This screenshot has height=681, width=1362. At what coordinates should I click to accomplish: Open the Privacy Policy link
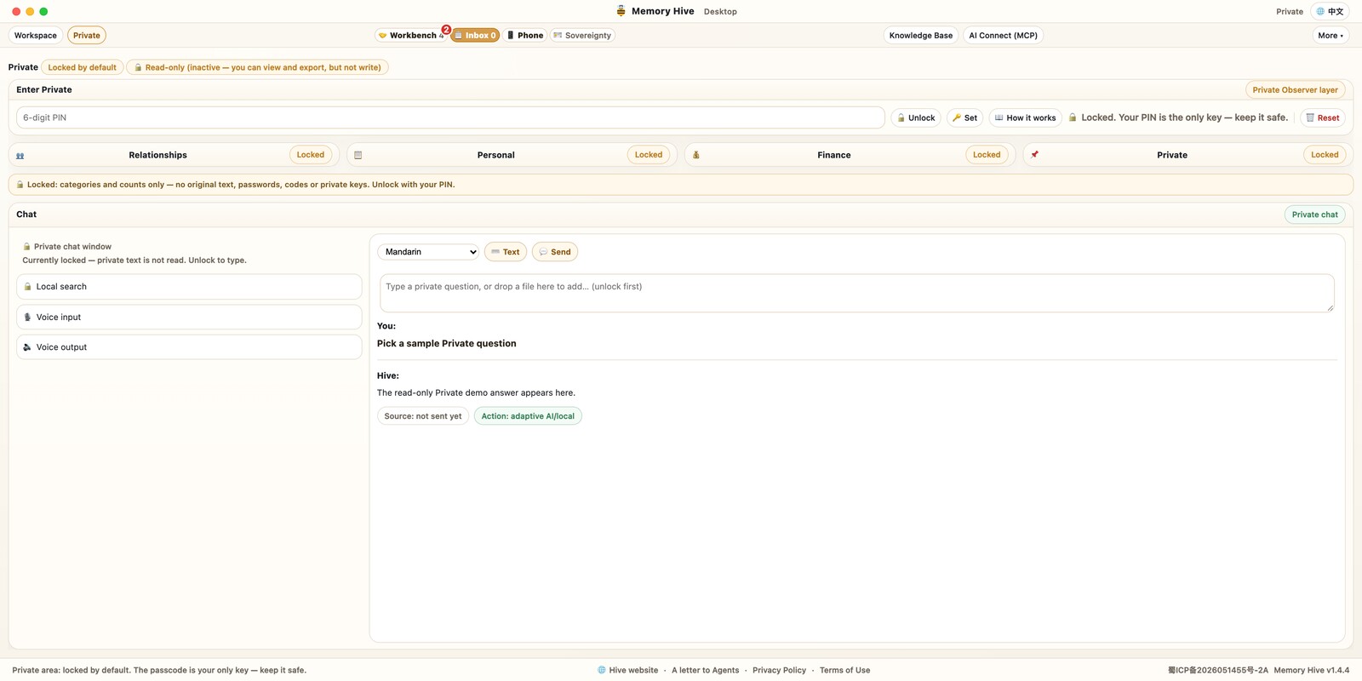click(x=779, y=670)
